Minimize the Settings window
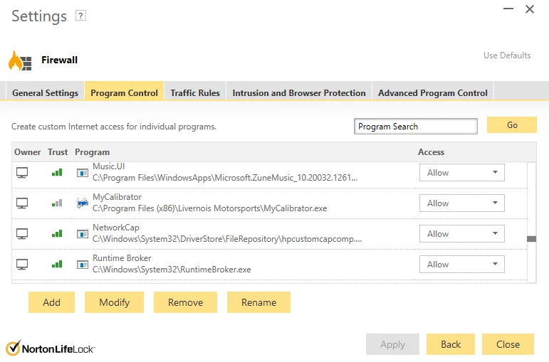 click(x=508, y=9)
